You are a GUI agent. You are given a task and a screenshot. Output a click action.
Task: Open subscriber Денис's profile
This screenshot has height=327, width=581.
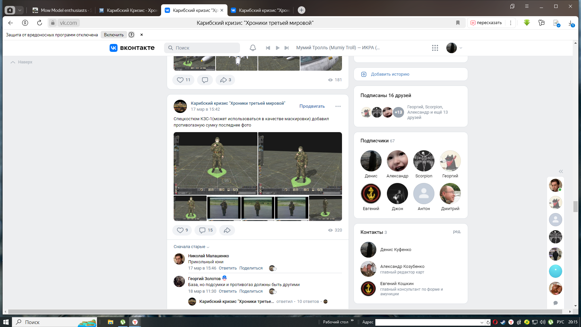pos(371,164)
